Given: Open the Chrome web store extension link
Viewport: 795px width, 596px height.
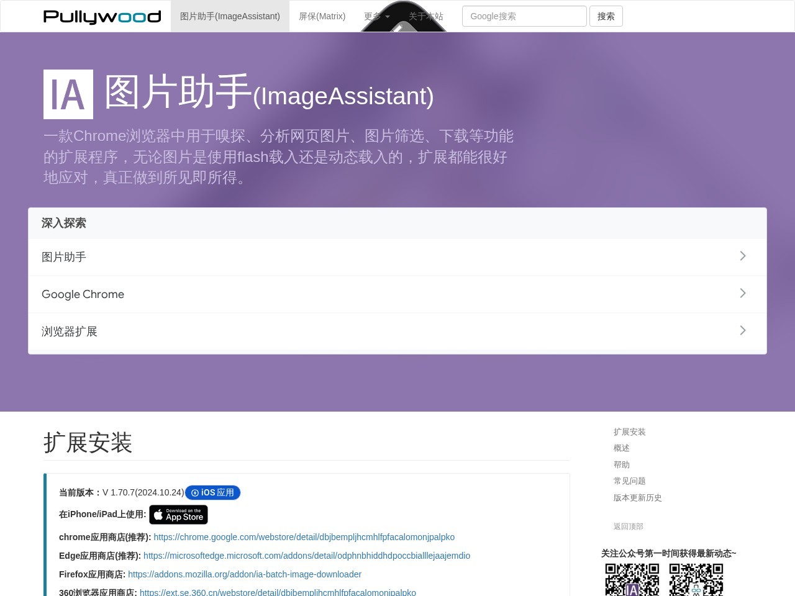Looking at the screenshot, I should point(304,537).
